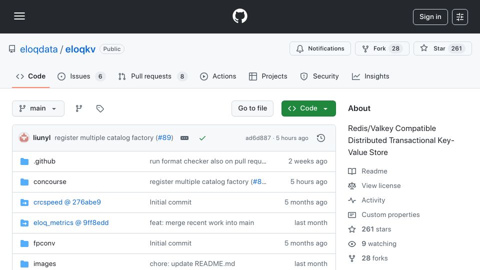The width and height of the screenshot is (480, 270).
Task: Click the Go to file button
Action: tap(252, 108)
